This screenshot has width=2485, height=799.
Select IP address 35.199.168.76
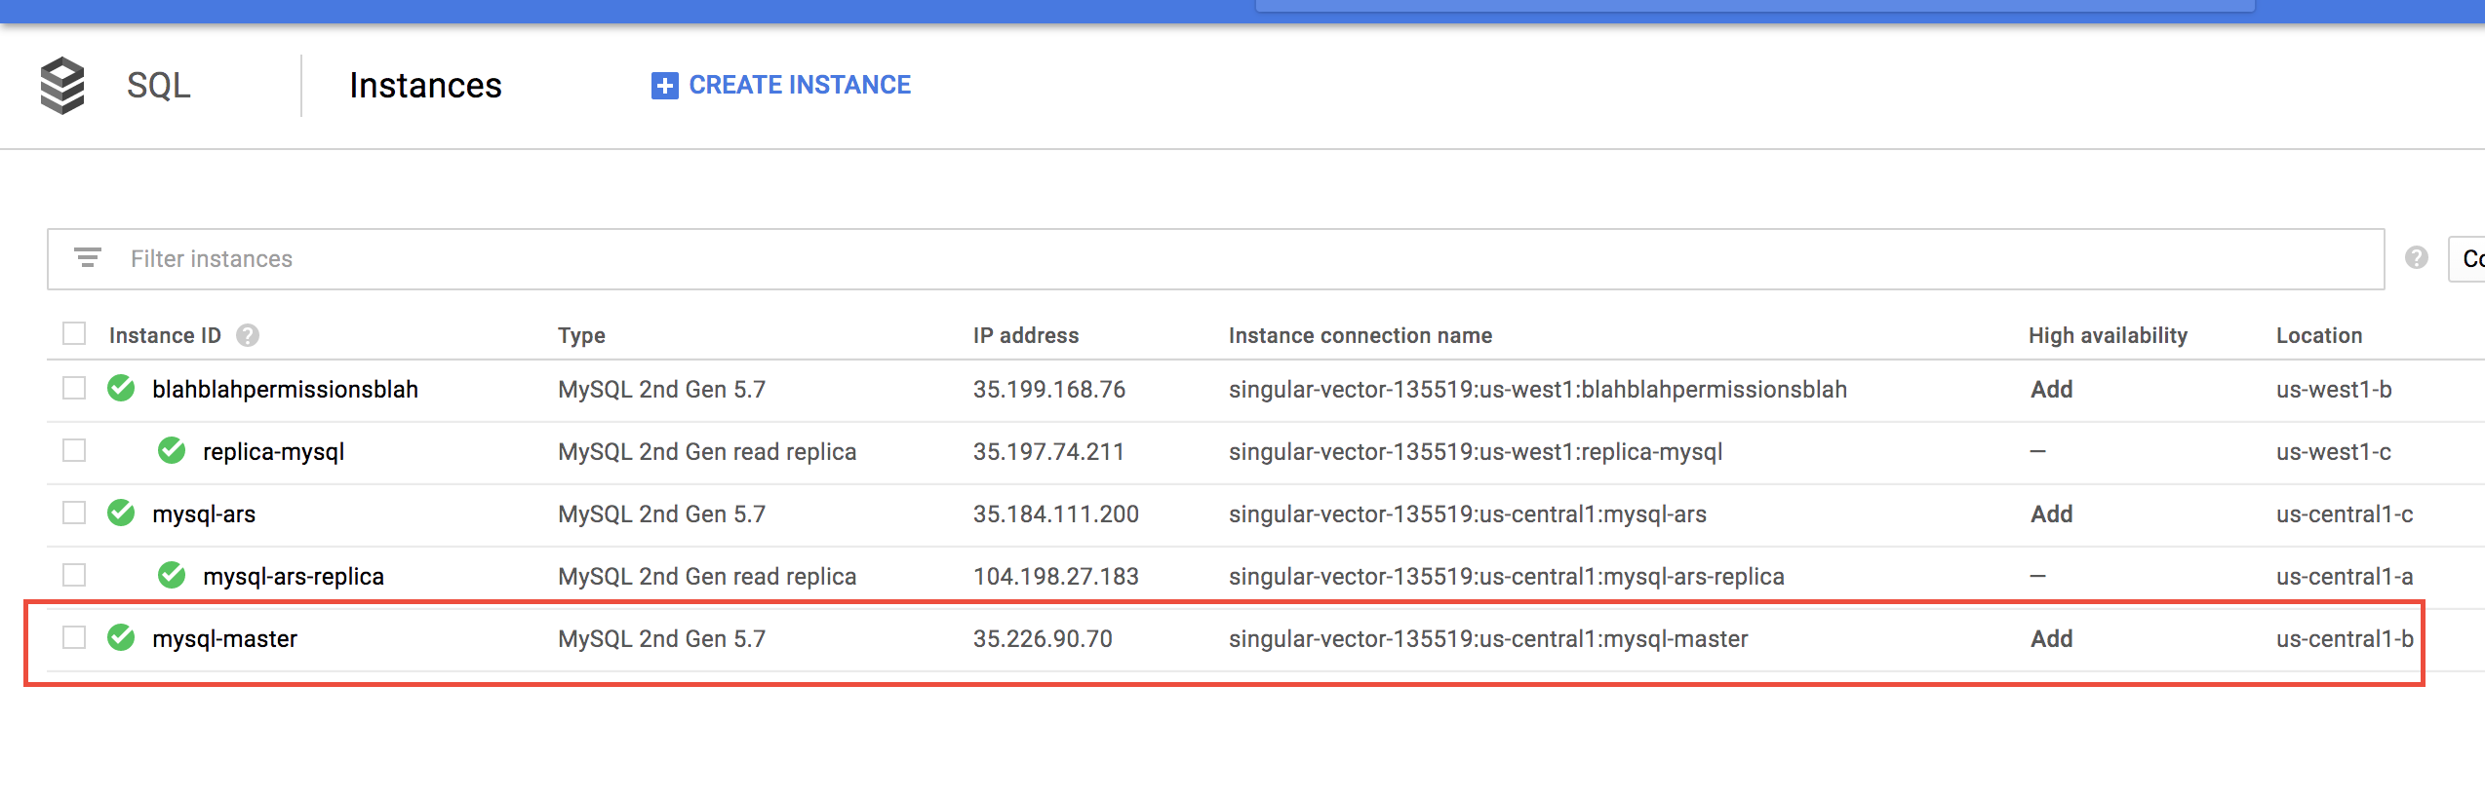click(x=1049, y=390)
